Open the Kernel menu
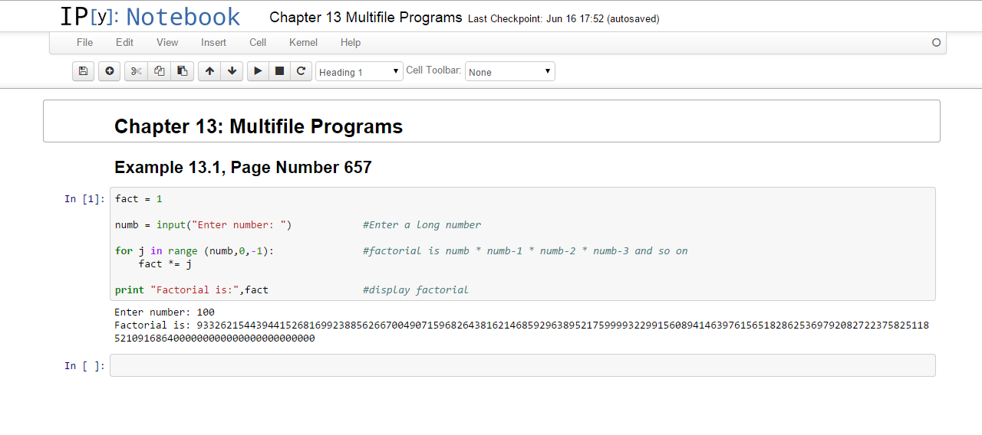Image resolution: width=982 pixels, height=435 pixels. [302, 43]
